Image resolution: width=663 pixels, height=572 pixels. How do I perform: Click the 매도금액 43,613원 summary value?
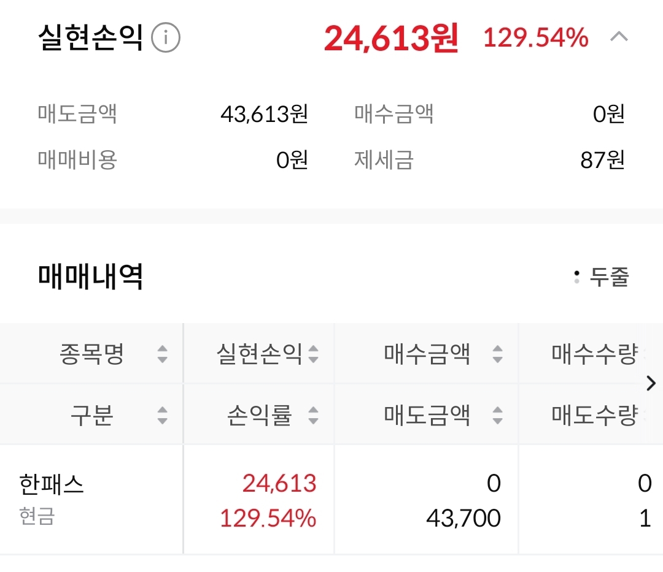(264, 114)
